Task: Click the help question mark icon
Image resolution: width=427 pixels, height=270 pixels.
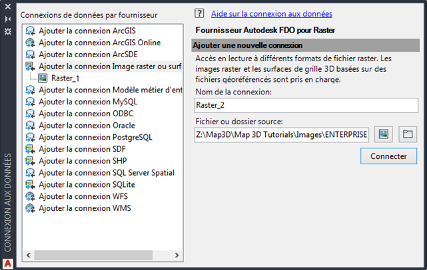Action: pos(199,13)
